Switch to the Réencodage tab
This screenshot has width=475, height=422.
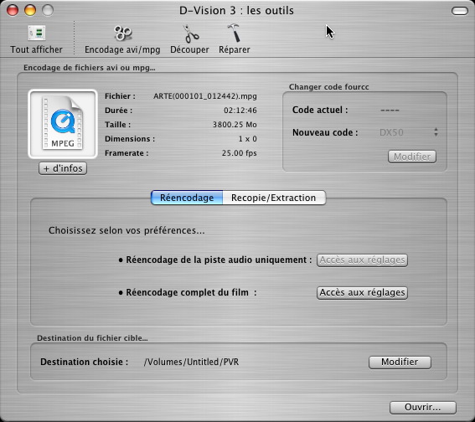pyautogui.click(x=187, y=198)
